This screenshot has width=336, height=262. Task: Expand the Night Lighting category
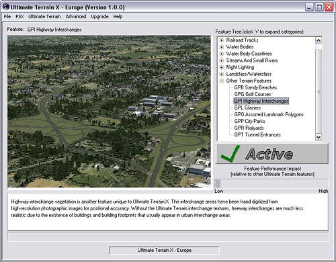coord(222,67)
